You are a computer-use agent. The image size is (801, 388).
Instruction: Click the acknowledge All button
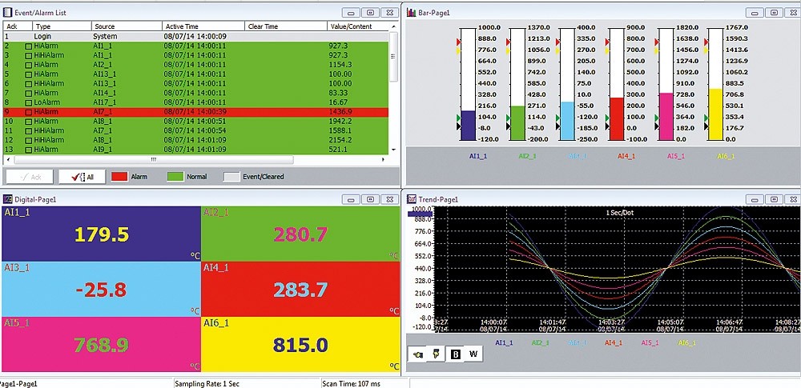(x=82, y=177)
